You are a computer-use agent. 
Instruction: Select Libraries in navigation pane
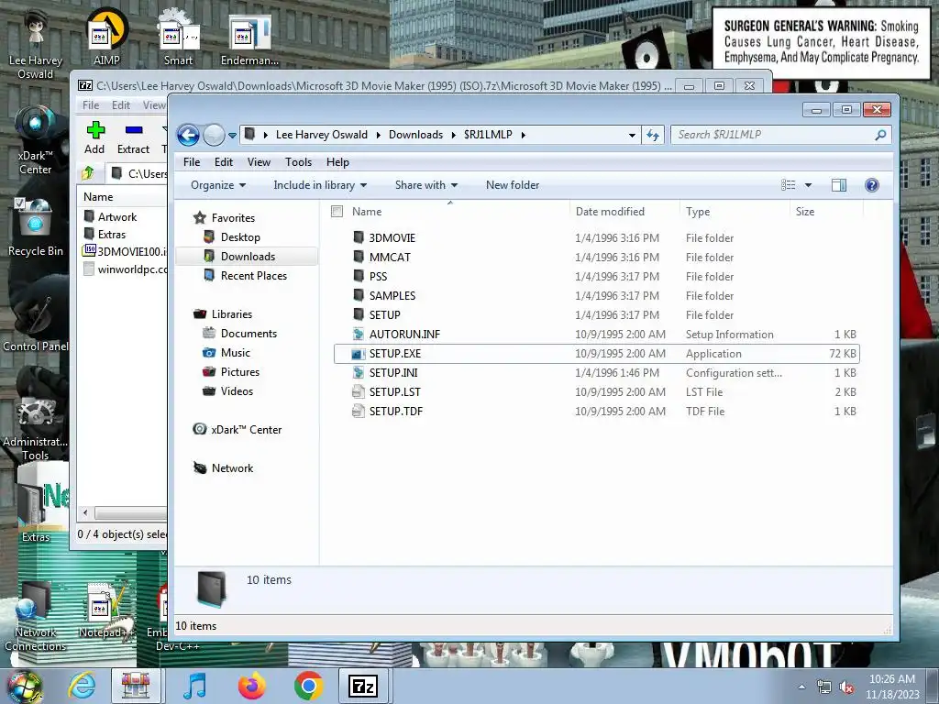(x=231, y=314)
